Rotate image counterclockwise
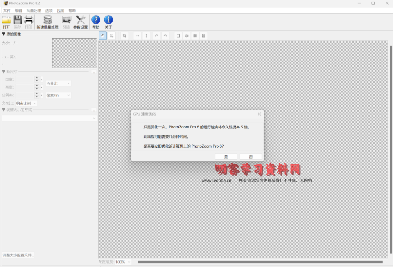 156,36
